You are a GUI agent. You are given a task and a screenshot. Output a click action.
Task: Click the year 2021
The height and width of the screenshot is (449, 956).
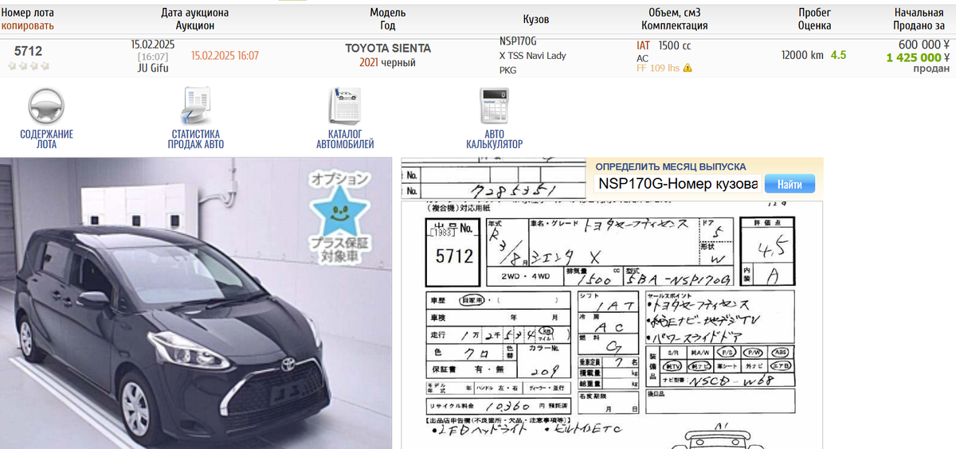point(369,62)
